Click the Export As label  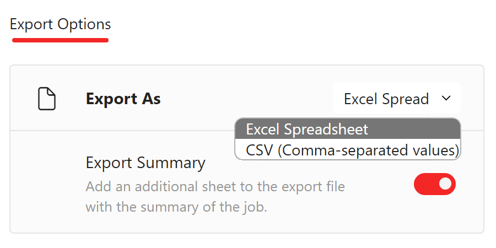coord(123,99)
